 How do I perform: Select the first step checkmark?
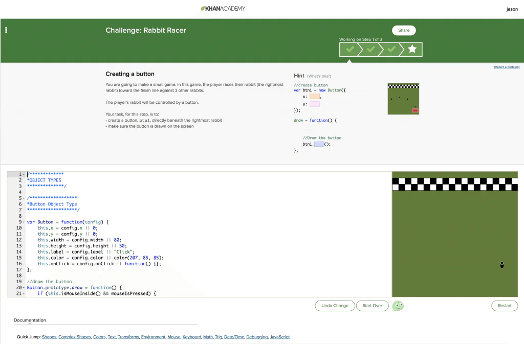(350, 49)
